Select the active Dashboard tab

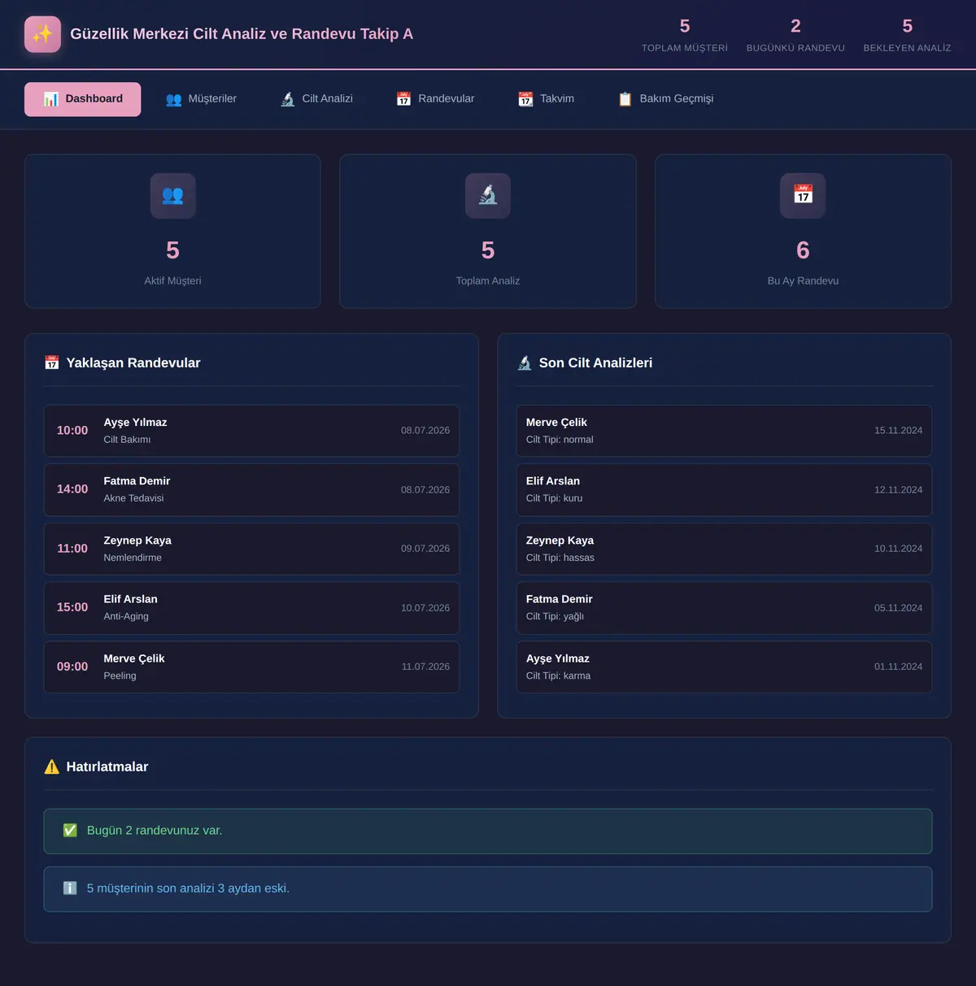coord(83,99)
